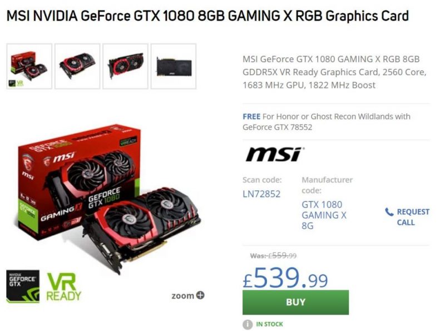Viewport: 445px width, 331px height.
Task: Click the zoom plus icon
Action: 200,295
